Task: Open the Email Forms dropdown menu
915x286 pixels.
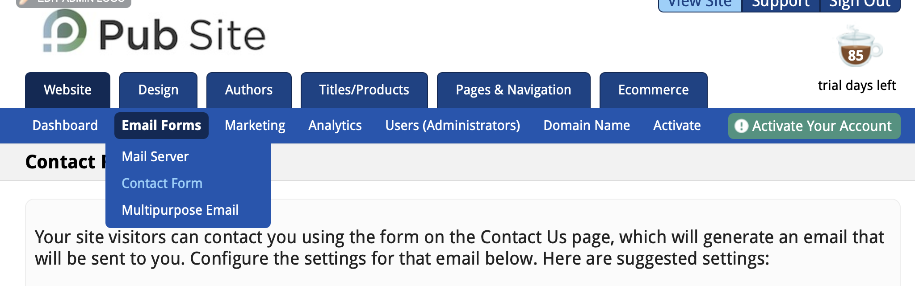Action: click(x=161, y=125)
